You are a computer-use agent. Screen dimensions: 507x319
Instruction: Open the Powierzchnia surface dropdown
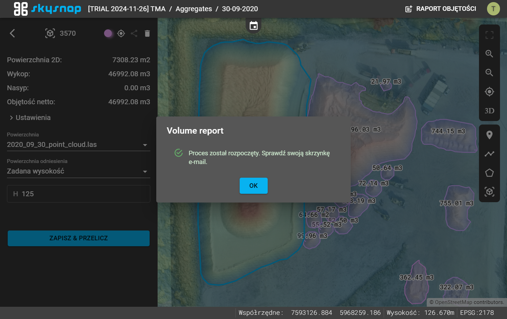pyautogui.click(x=78, y=144)
